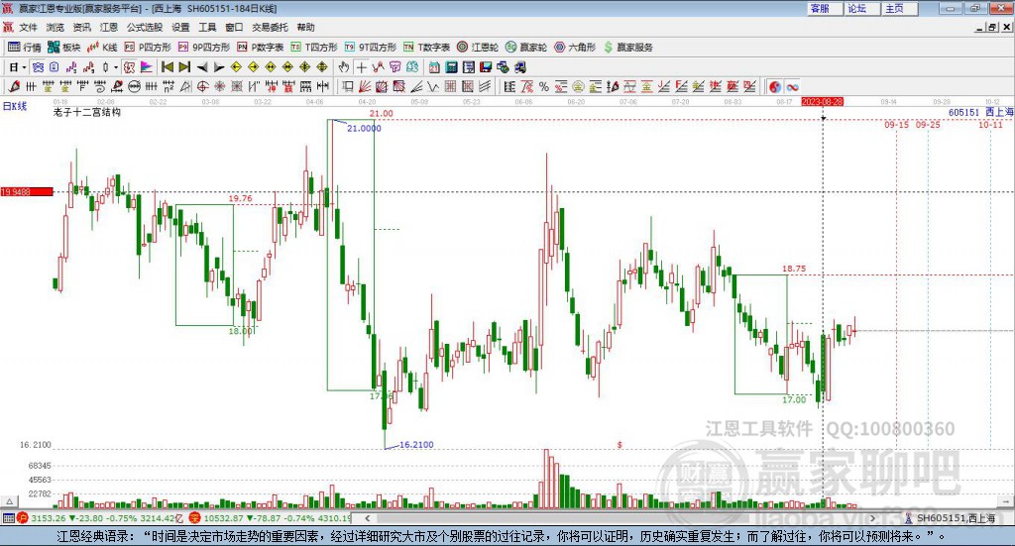Jump to first bar icon
Screen dimensions: 1015x546
tap(168, 67)
